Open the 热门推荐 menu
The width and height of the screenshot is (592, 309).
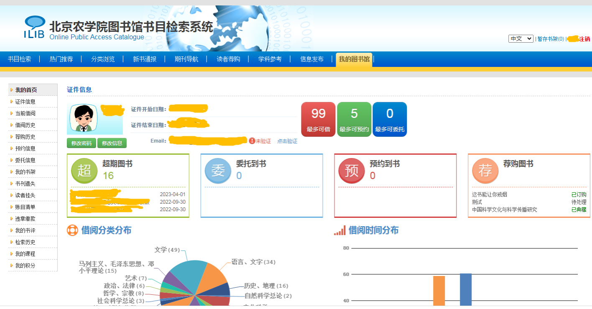[61, 59]
